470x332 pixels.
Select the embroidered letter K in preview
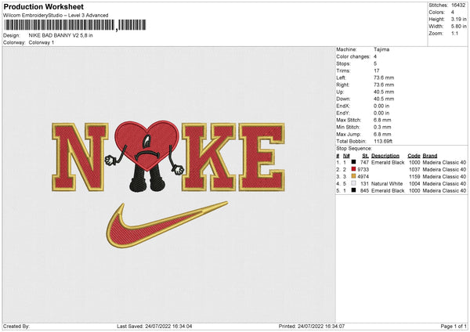pyautogui.click(x=208, y=157)
